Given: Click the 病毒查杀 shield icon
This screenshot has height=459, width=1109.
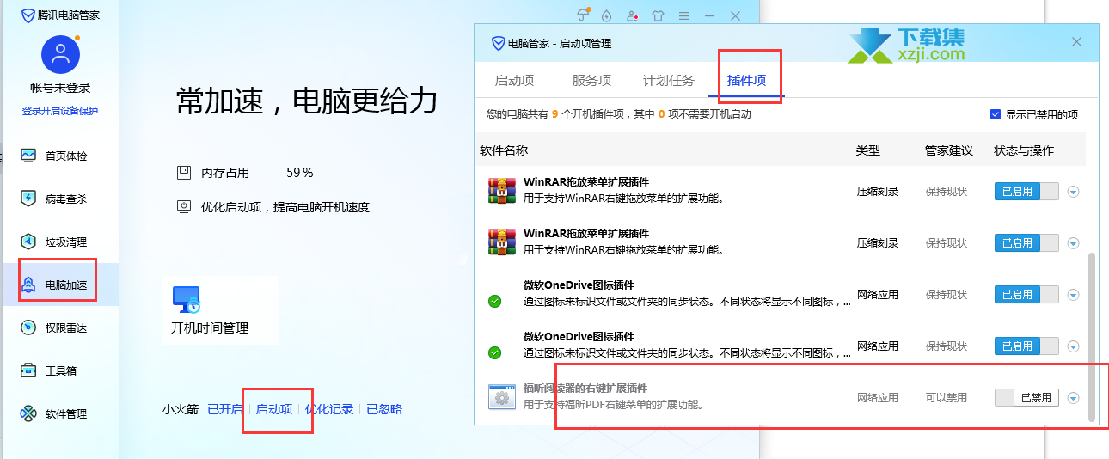Looking at the screenshot, I should coord(28,199).
